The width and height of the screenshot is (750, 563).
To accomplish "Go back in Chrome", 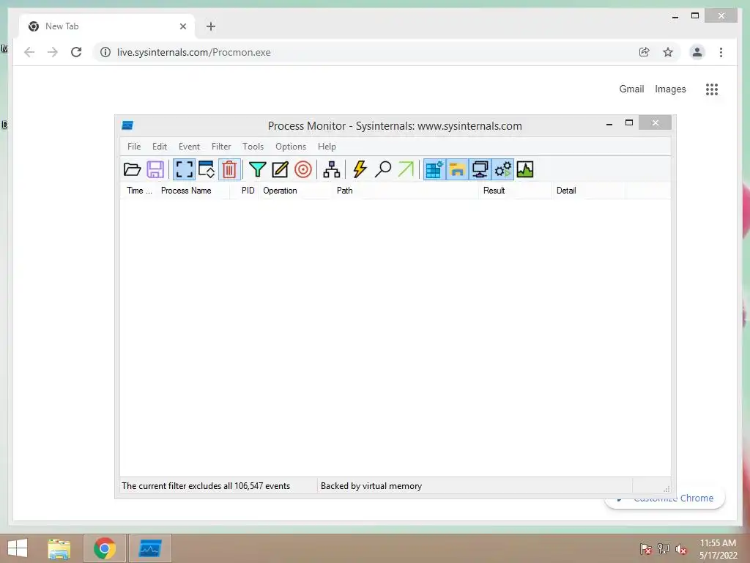I will [29, 52].
